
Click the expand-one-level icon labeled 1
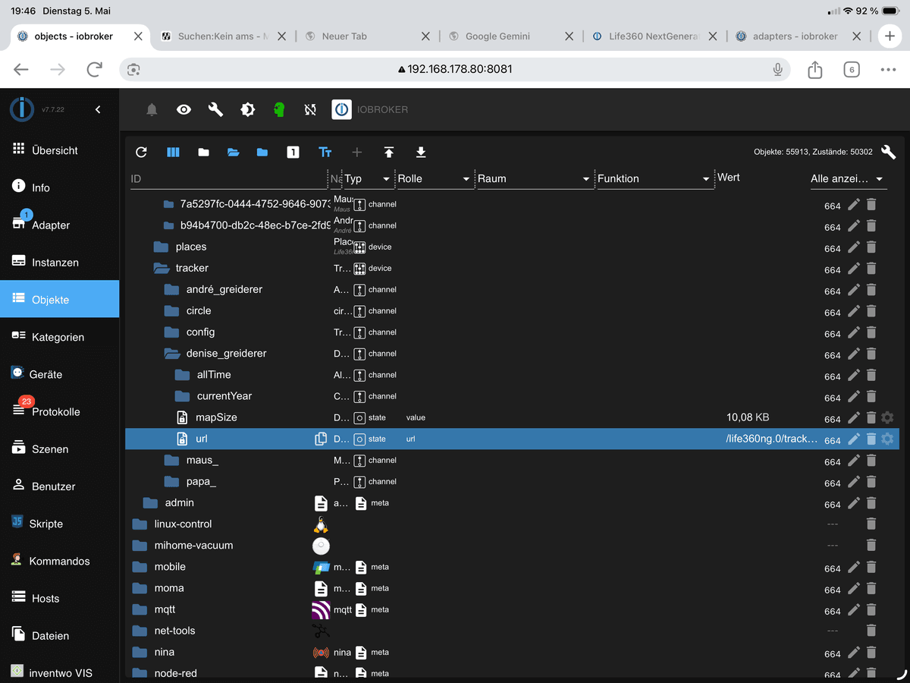[x=293, y=153]
